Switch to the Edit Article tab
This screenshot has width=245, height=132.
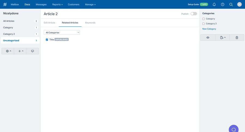tap(49, 23)
